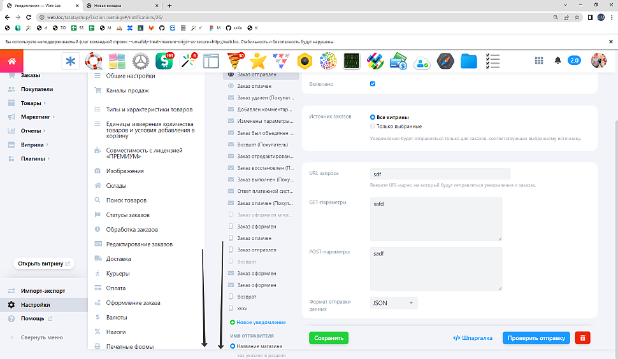Viewport: 618px width, 359px height.
Task: Open Доставка in settings menu
Action: [119, 259]
